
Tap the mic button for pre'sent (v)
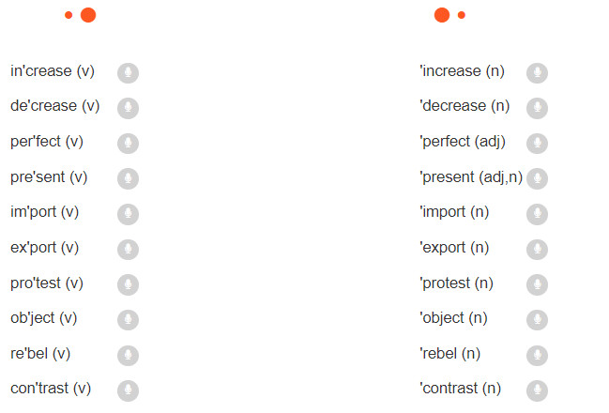tap(129, 178)
